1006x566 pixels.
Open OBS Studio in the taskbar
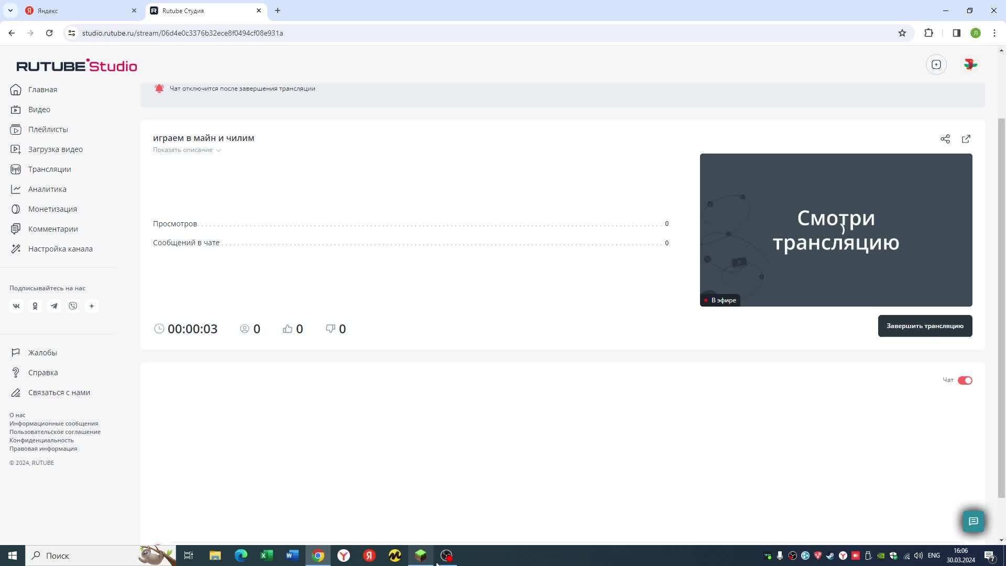pos(446,556)
